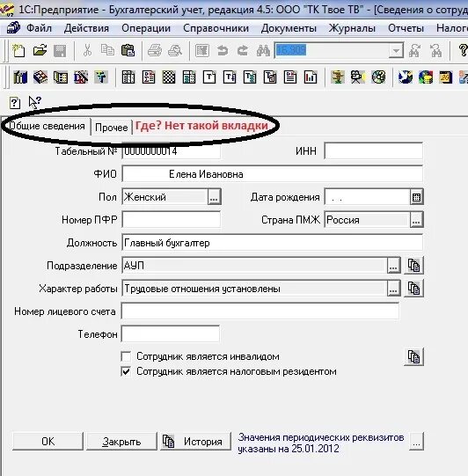Click the film reel icon
468x476 pixels.
[x=378, y=77]
